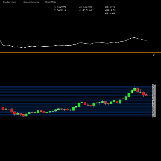Viewport: 161px width, 161px height.
Task: Click the last red candlestick on the chart
Action: pos(147,95)
